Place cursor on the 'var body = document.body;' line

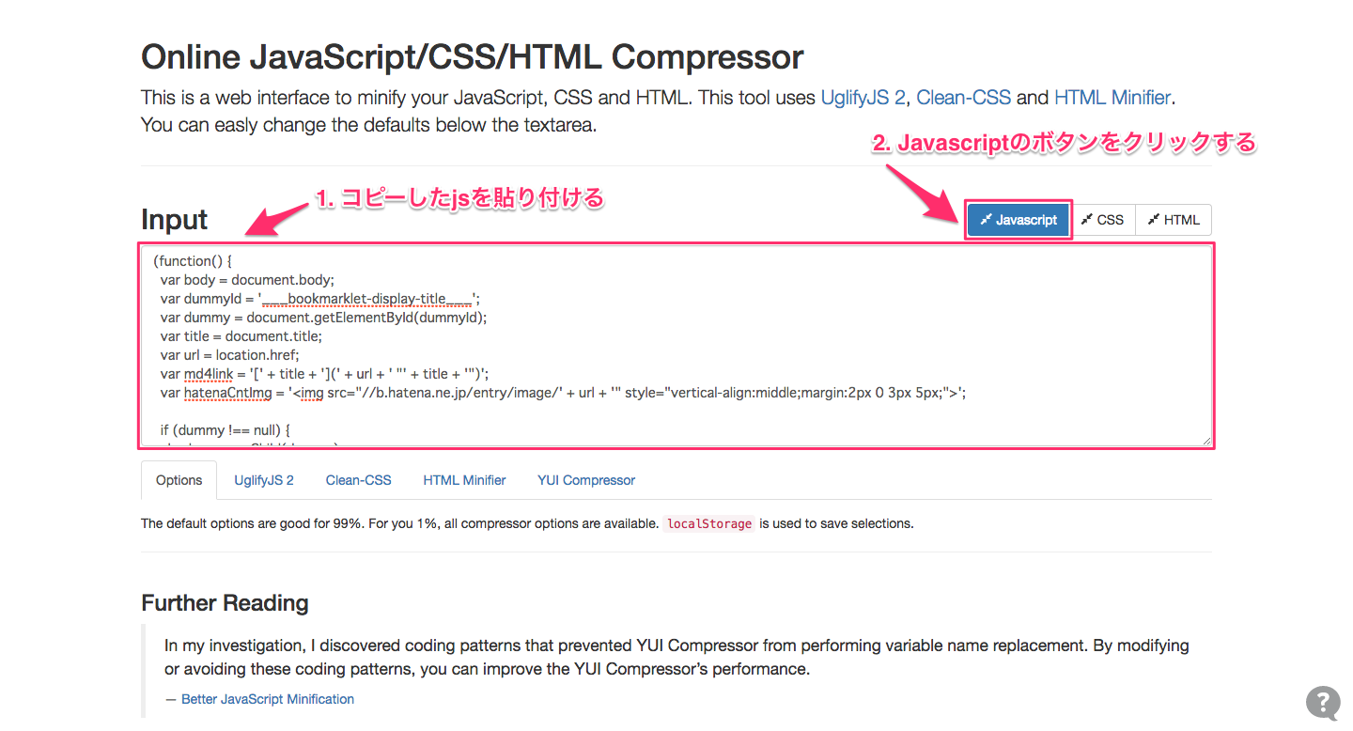247,280
